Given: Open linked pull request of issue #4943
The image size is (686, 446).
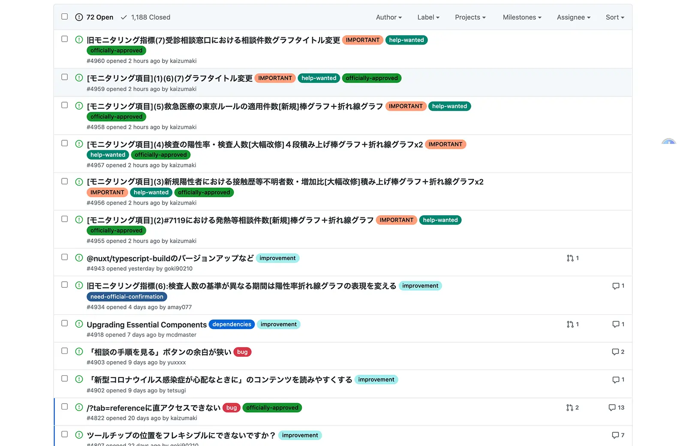Looking at the screenshot, I should click(x=573, y=258).
